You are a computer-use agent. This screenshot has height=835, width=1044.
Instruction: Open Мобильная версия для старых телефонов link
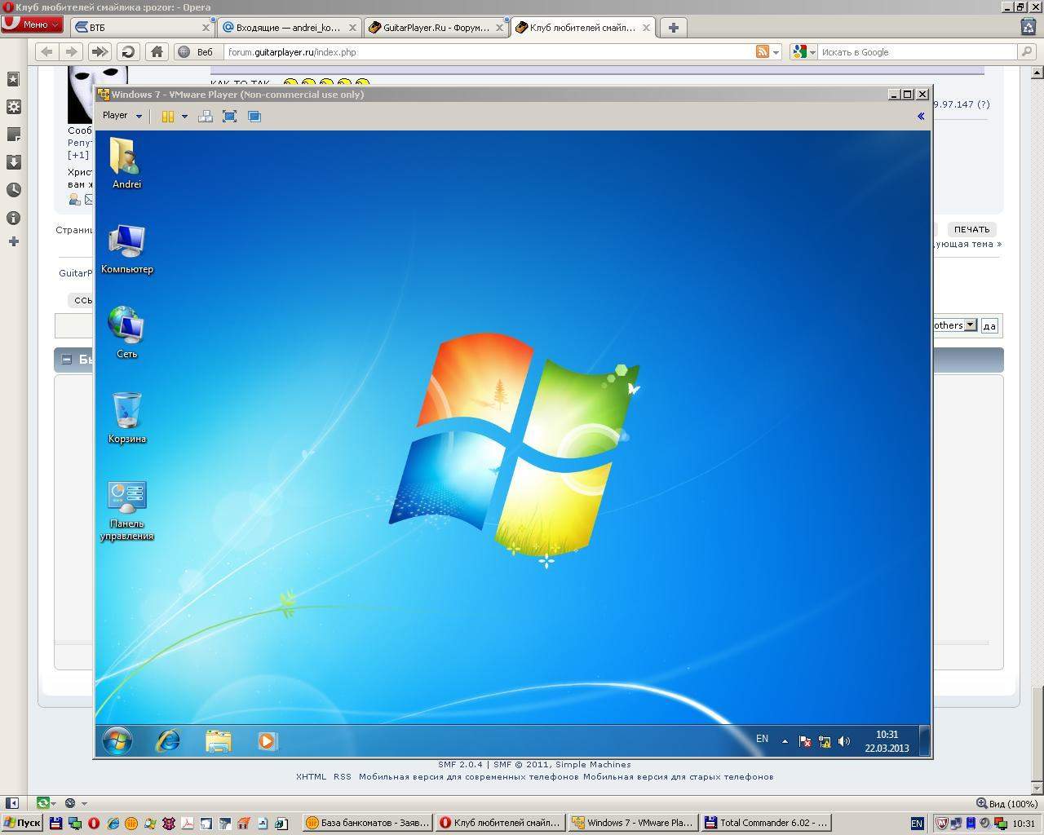(679, 776)
